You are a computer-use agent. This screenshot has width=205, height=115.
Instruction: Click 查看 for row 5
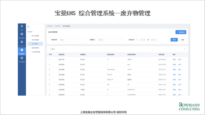click(174, 80)
